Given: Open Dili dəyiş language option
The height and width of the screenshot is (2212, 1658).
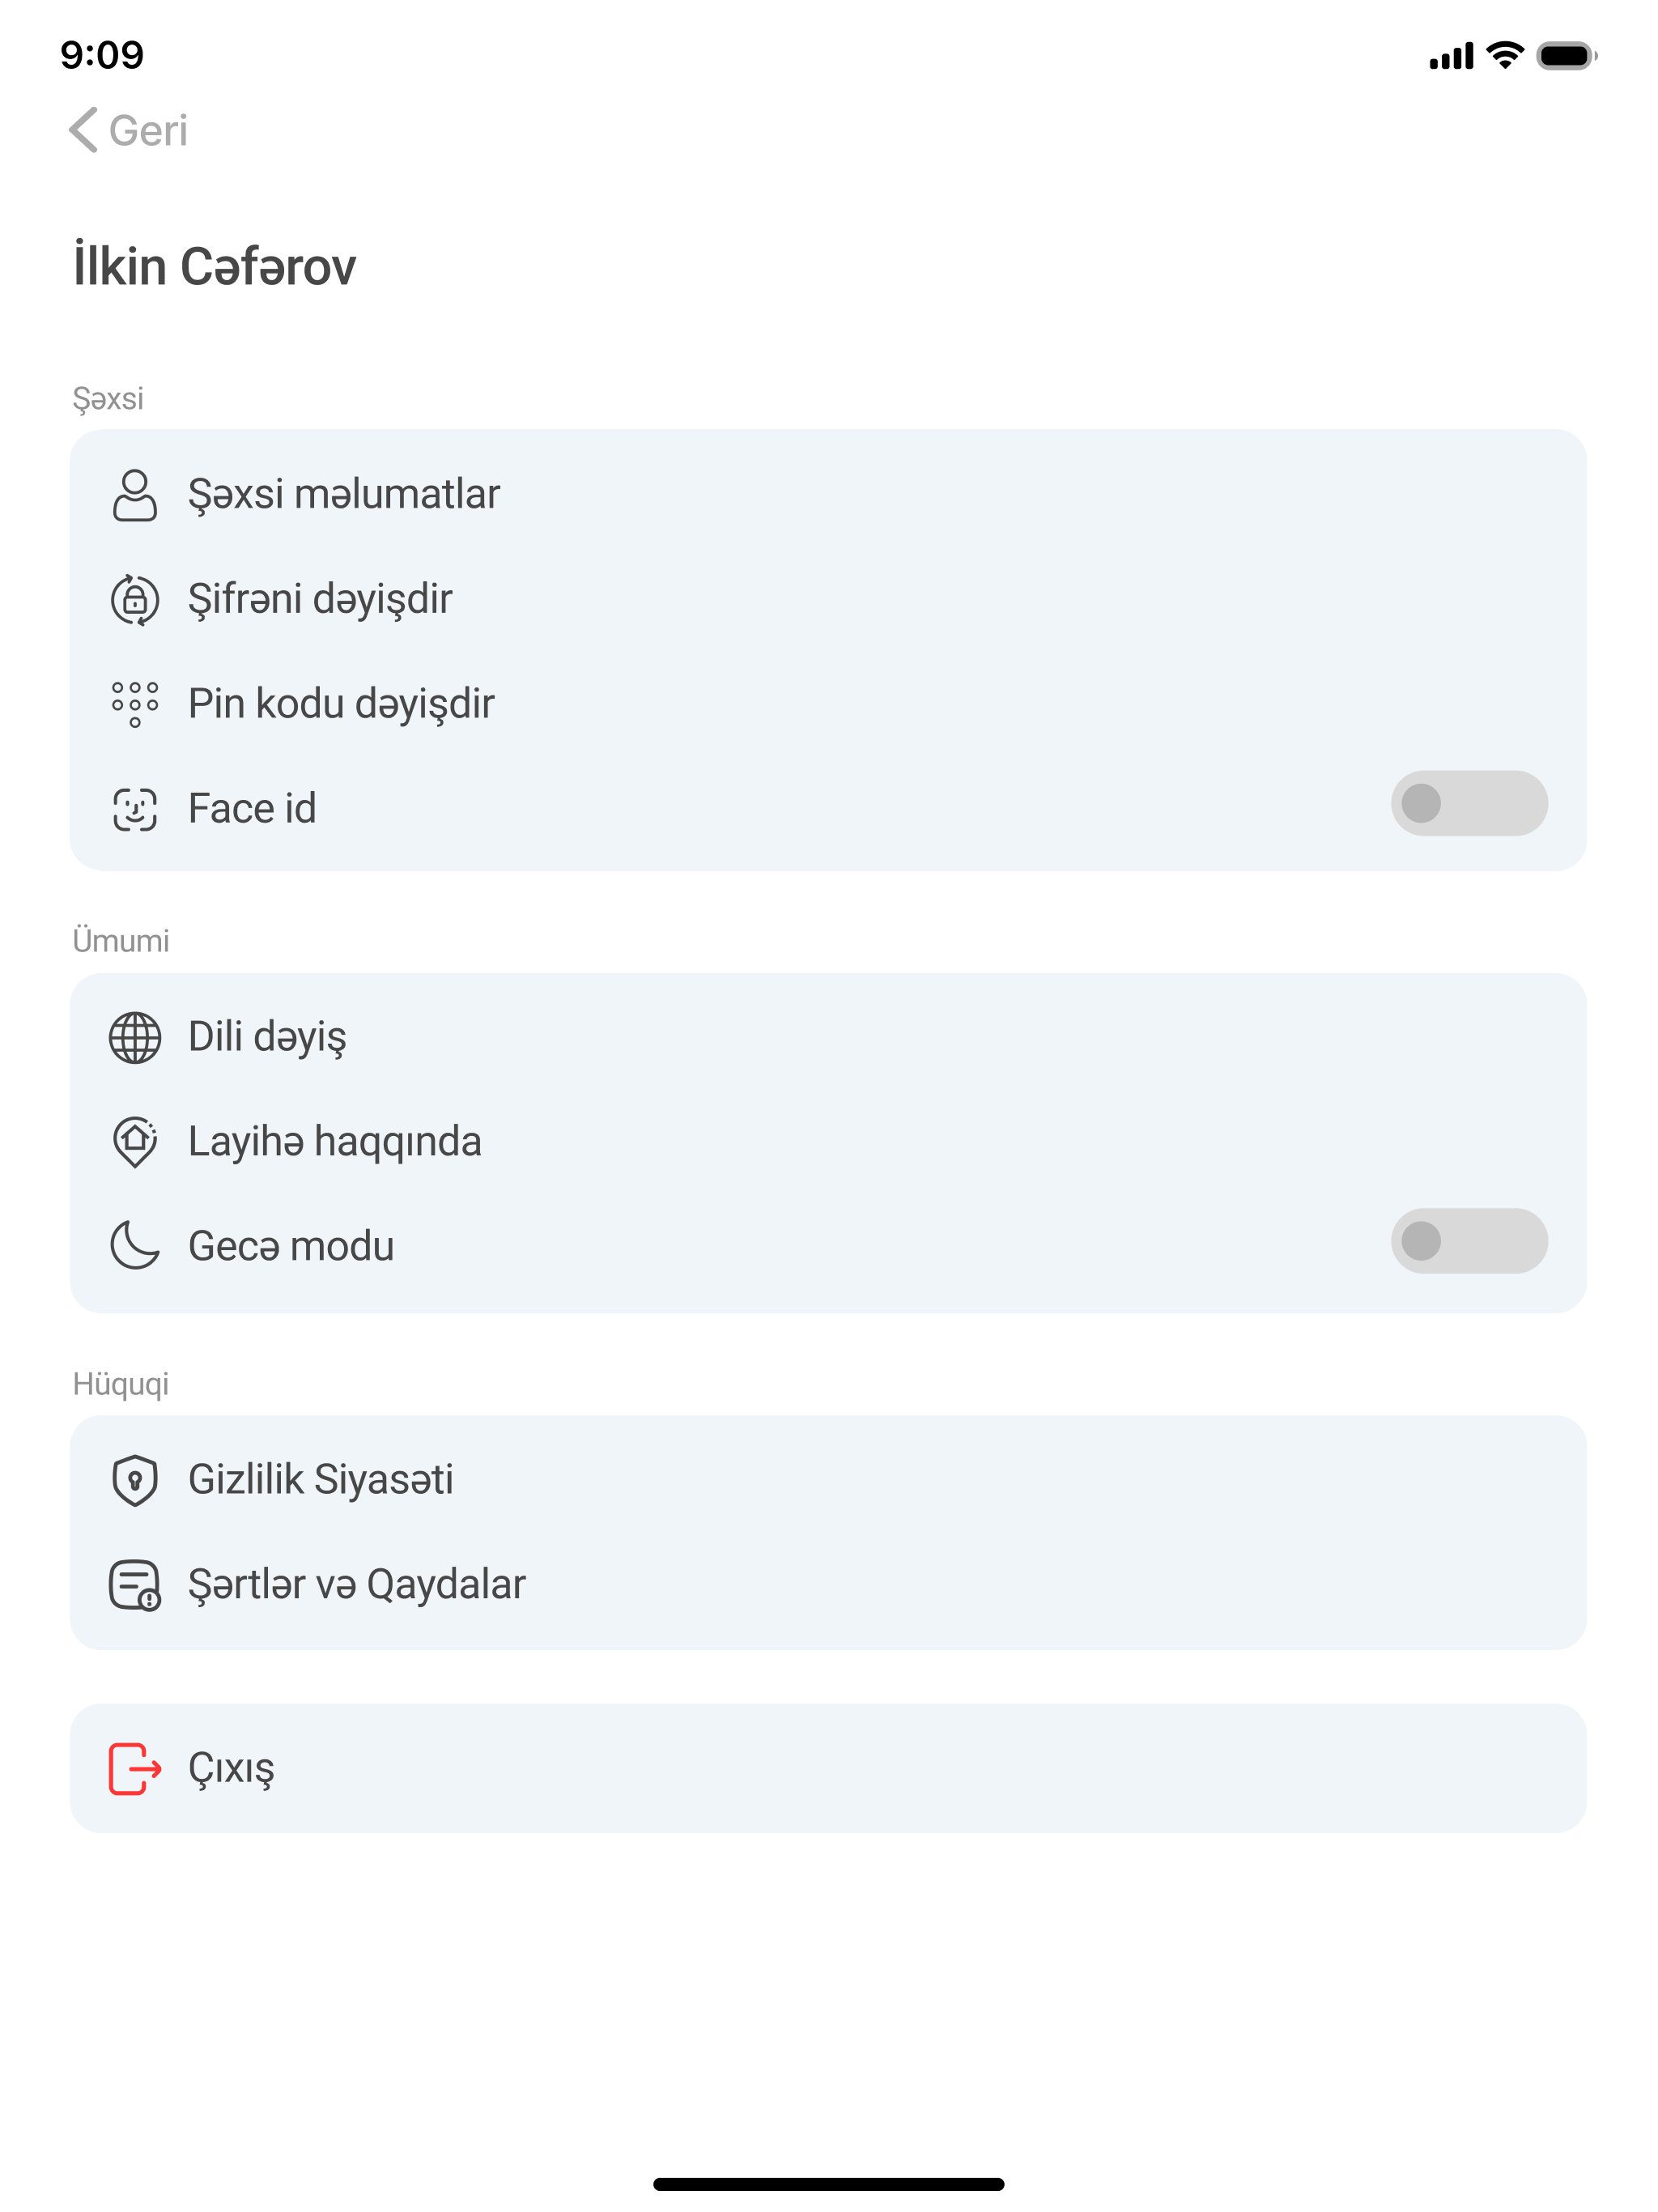Looking at the screenshot, I should click(x=828, y=1037).
